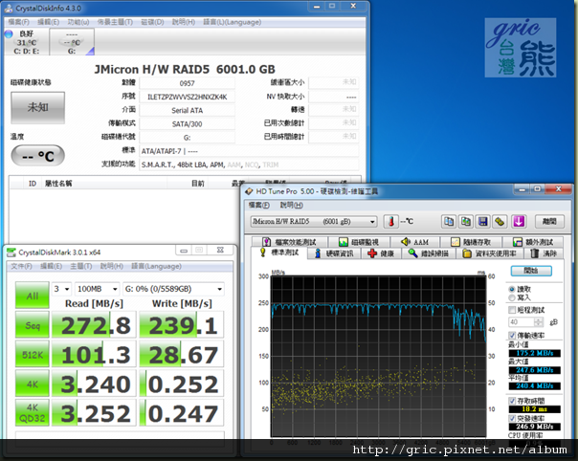Click the yellow options icon in HD Tune toolbar
Viewport: 578px width, 461px height.
pos(500,221)
